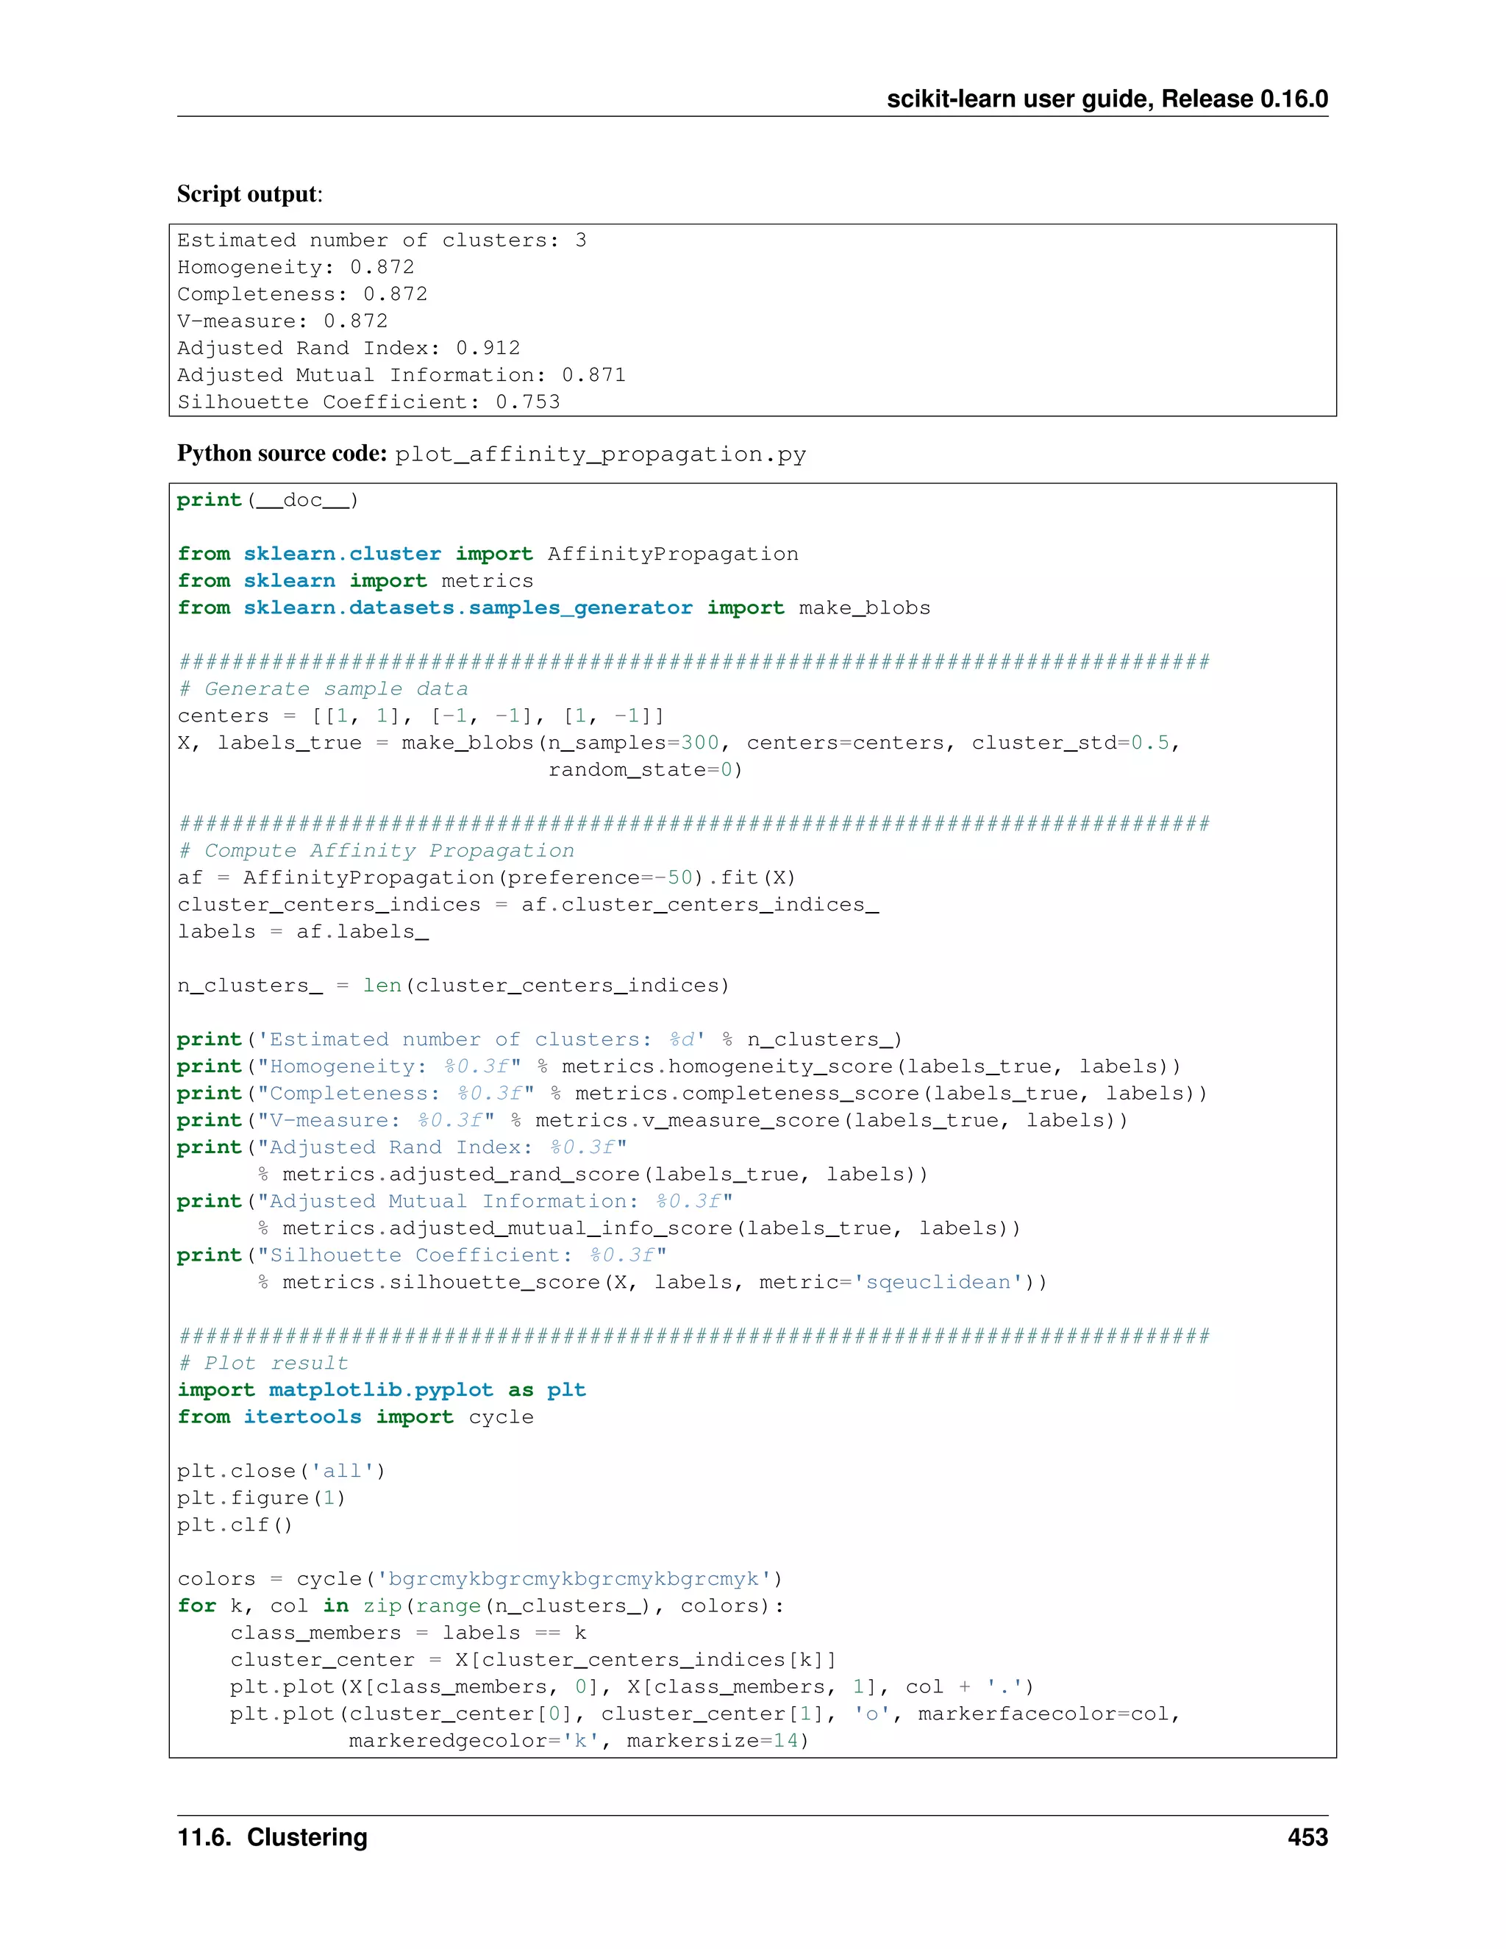Select 'Estimated number of clusters: 3' output line
Screen dimensions: 1506x1949
[x=382, y=240]
